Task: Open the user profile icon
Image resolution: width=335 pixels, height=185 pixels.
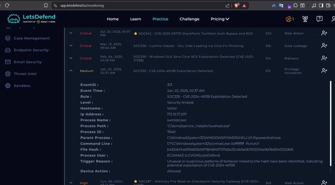Action: 333,19
